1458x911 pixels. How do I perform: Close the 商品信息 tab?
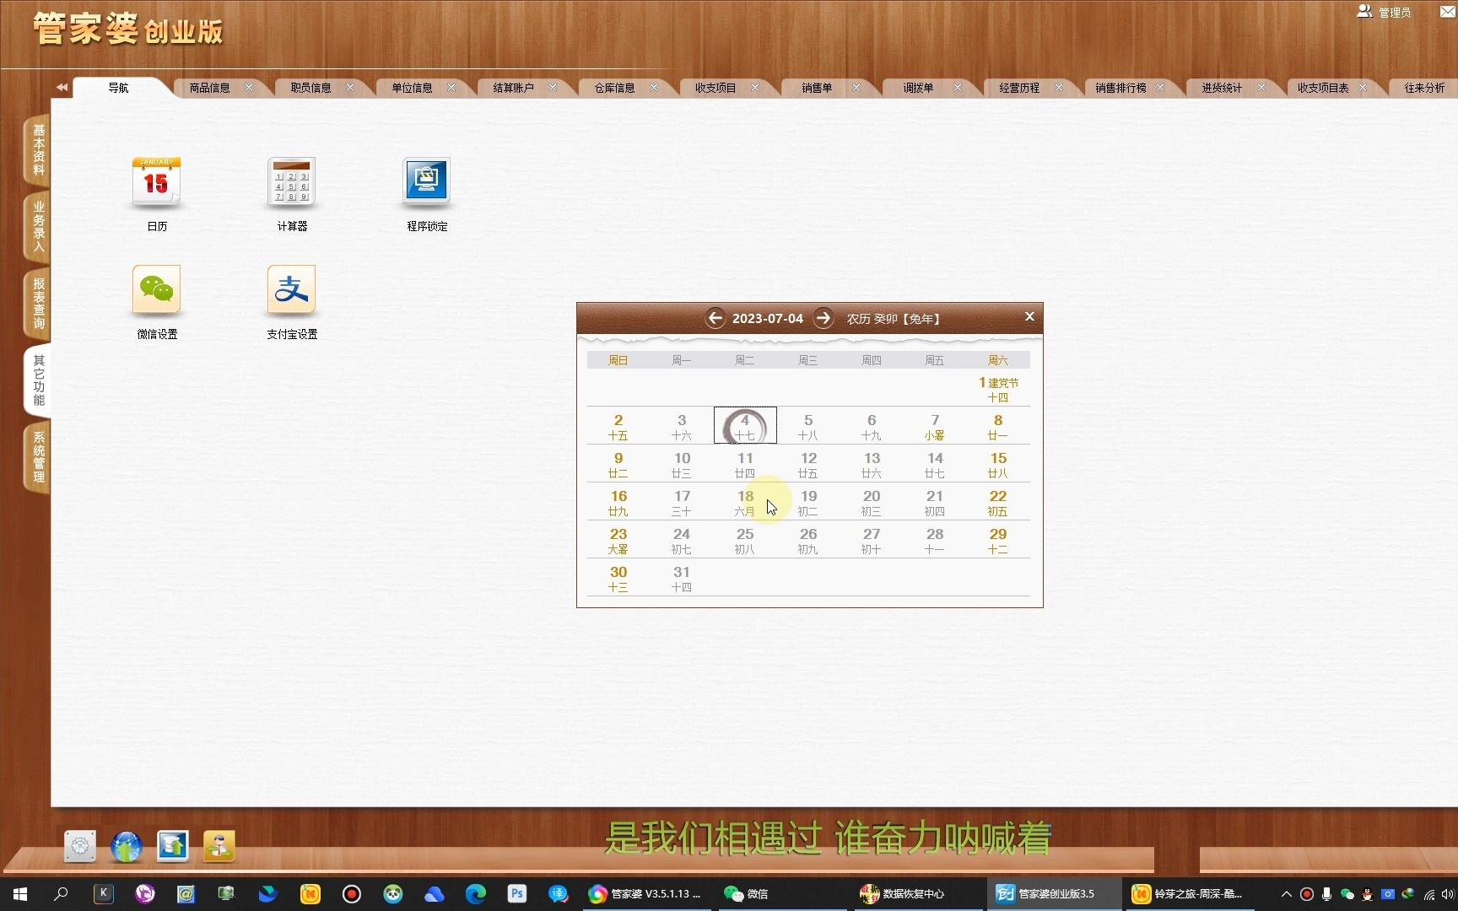(x=249, y=87)
